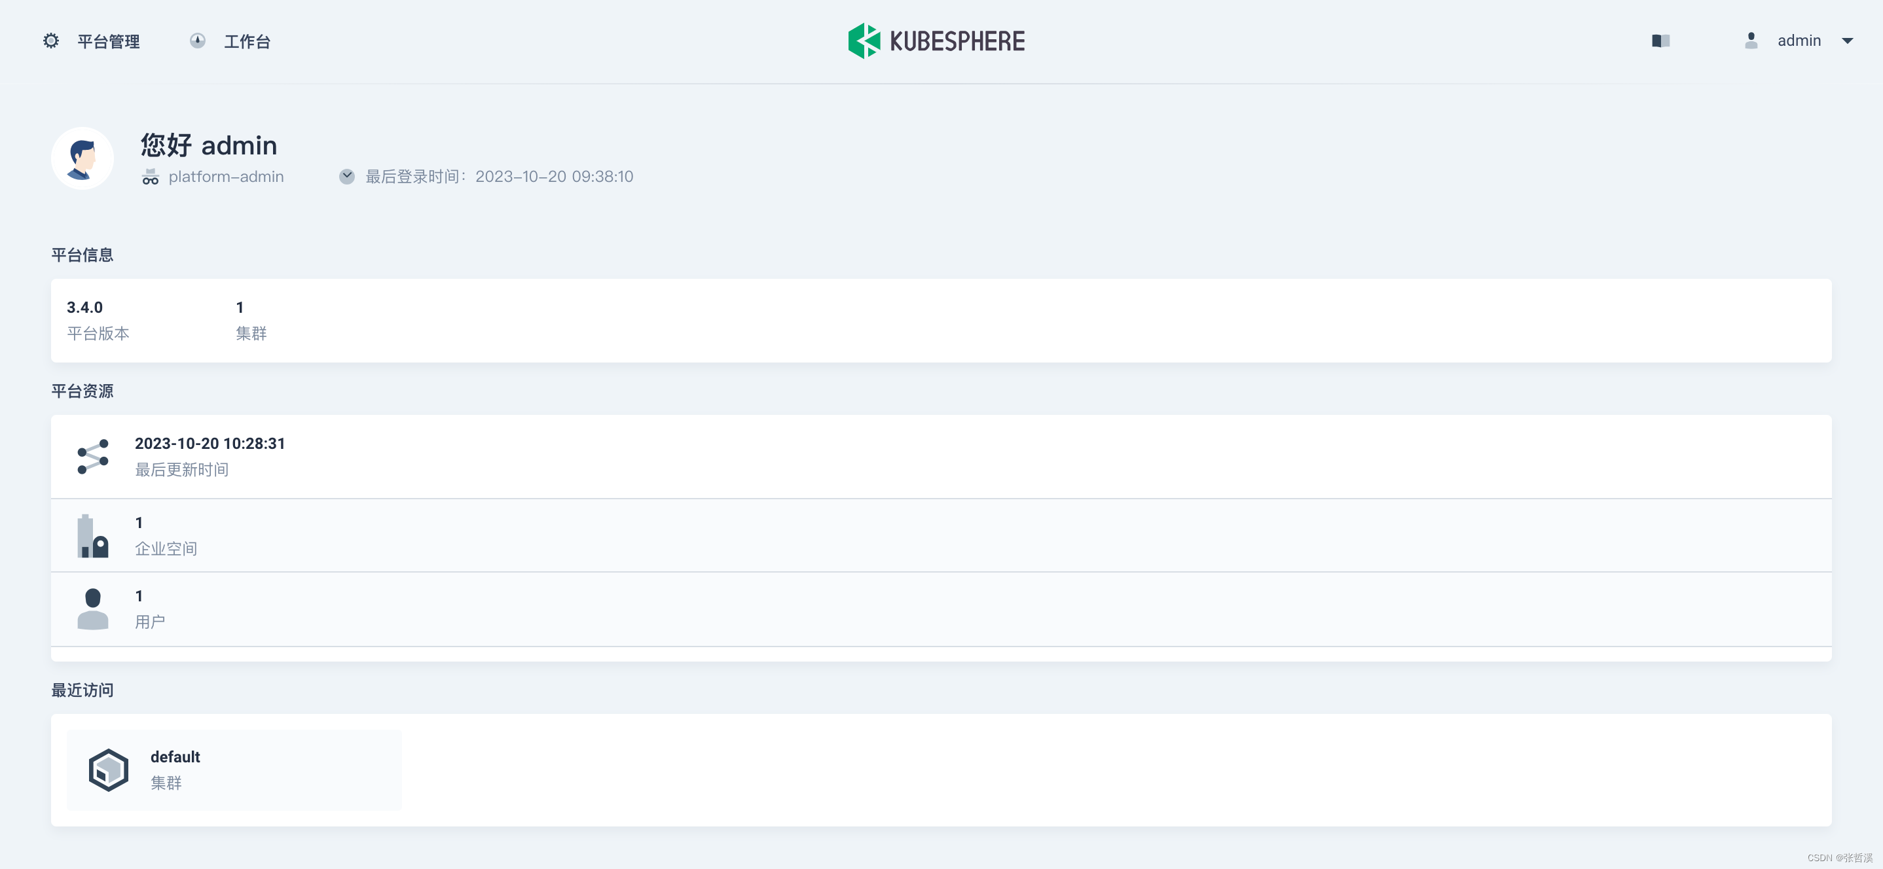Click the user avatar next to admin
The height and width of the screenshot is (869, 1883).
tap(1751, 41)
